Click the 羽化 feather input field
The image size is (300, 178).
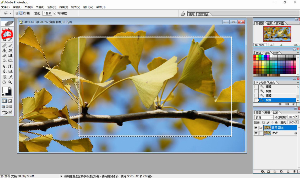point(47,13)
